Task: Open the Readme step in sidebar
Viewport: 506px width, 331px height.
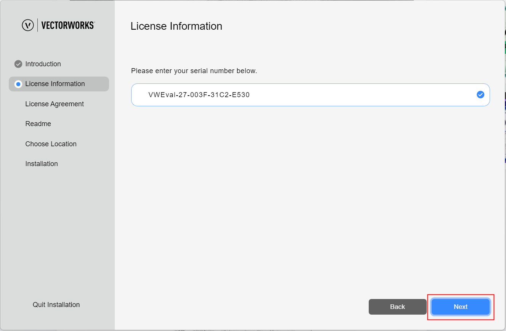Action: [x=38, y=124]
